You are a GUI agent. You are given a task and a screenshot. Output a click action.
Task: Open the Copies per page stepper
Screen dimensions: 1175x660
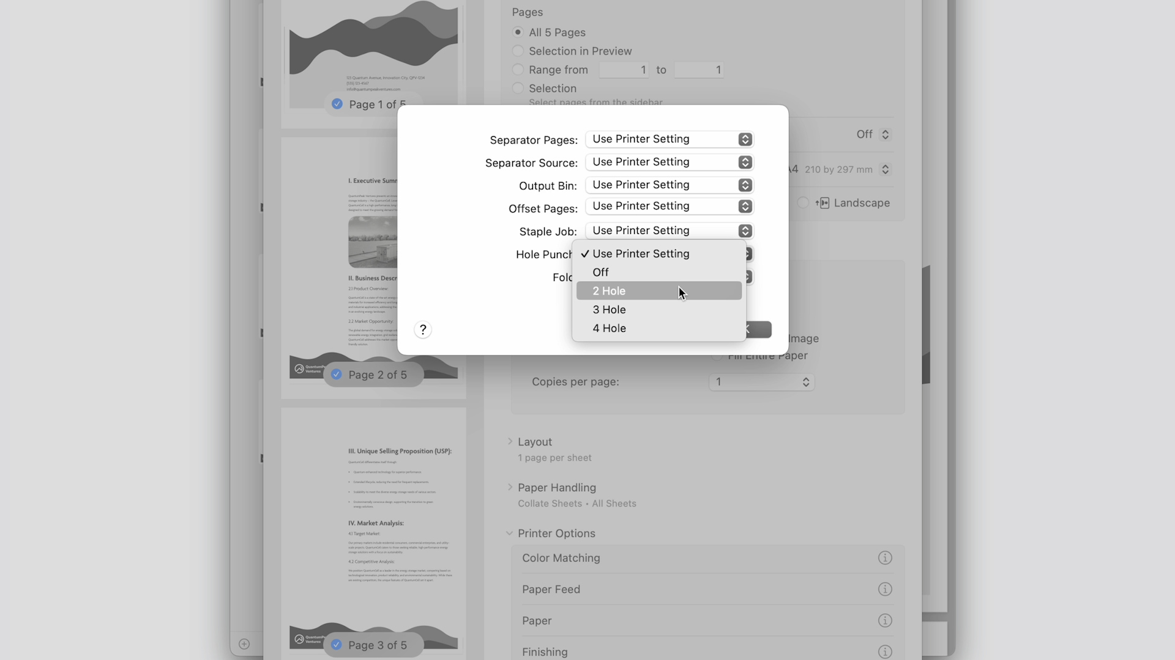(805, 382)
